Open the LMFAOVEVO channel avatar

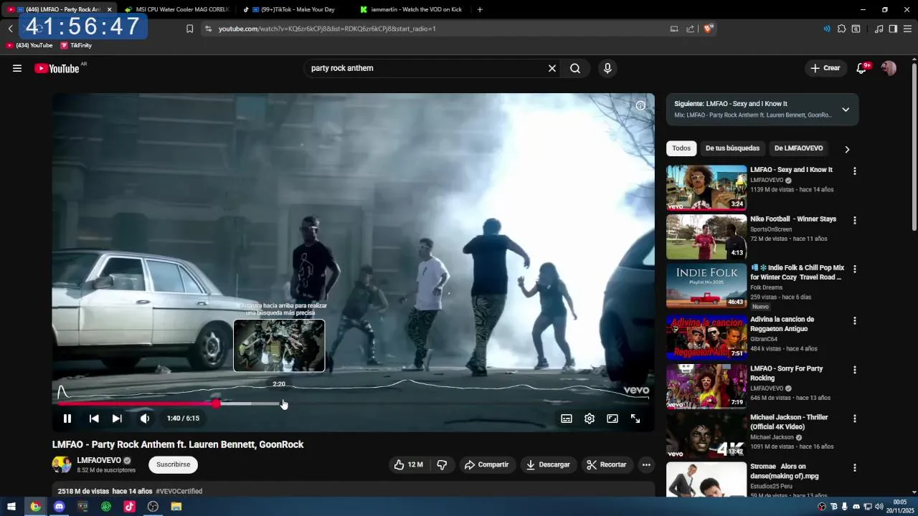pyautogui.click(x=62, y=464)
